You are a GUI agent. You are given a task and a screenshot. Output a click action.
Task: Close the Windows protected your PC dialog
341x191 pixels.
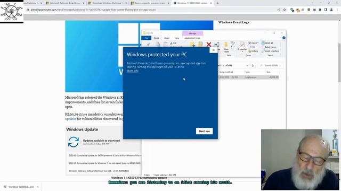coord(214,50)
